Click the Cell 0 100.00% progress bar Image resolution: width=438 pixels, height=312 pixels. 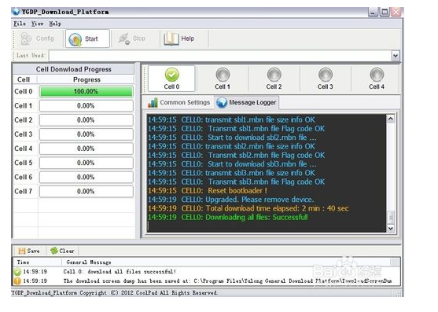86,91
